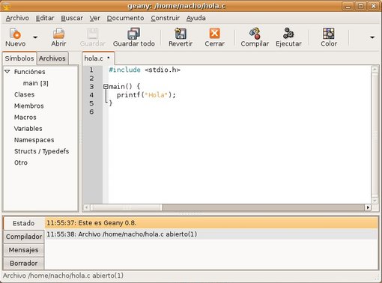Select Structs / Typedefs tree entry
The image size is (382, 283).
point(41,151)
